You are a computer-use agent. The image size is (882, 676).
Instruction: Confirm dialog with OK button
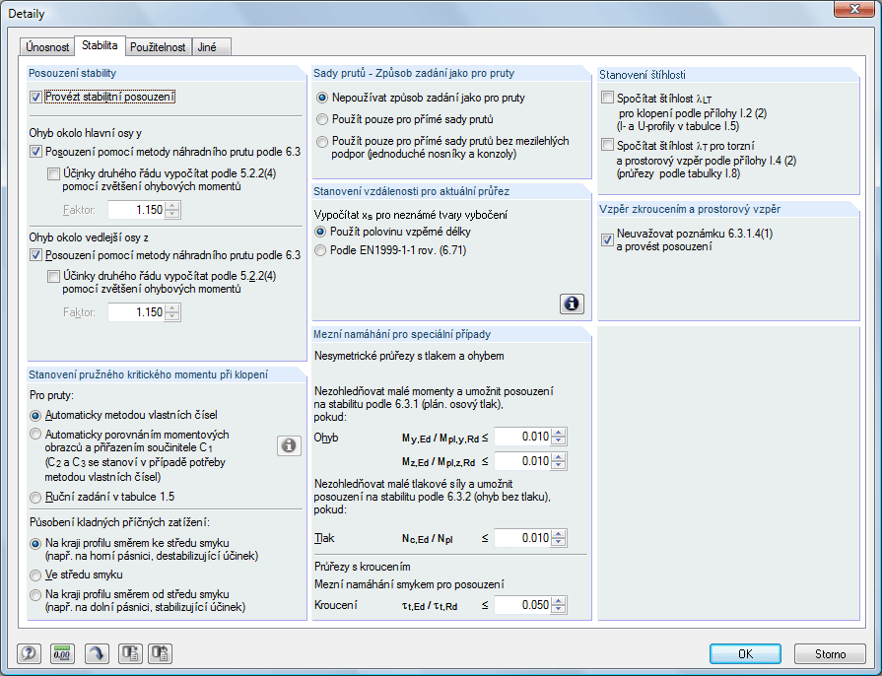[x=745, y=654]
